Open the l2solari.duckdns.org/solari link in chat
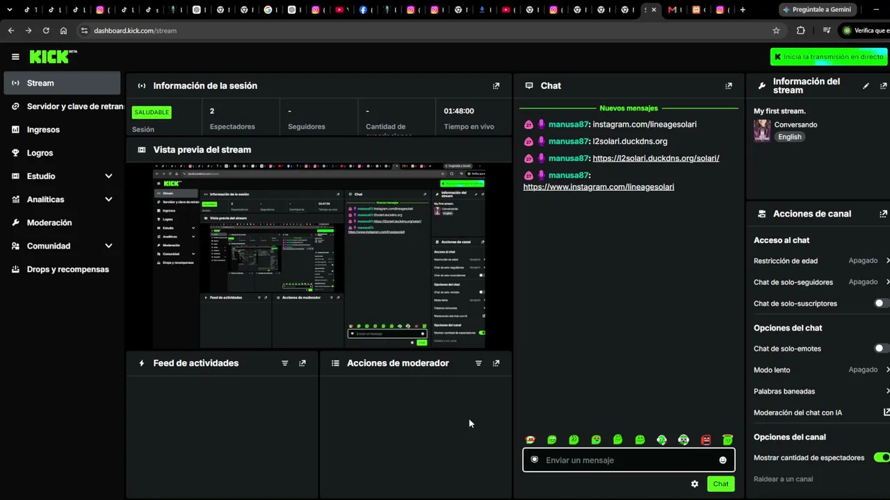Screen dimensions: 890x500 pos(656,158)
